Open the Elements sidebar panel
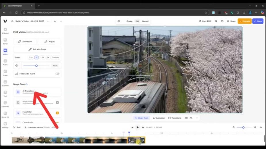266x149 pixels. tap(5, 104)
